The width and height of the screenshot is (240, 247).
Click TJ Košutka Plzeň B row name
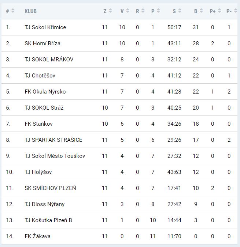click(48, 220)
